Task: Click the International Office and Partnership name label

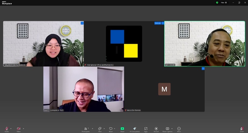Action: (100, 65)
